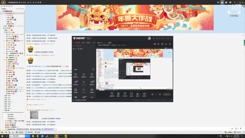Image resolution: width=245 pixels, height=138 pixels.
Task: Open the Windows Start menu
Action: coord(2,136)
